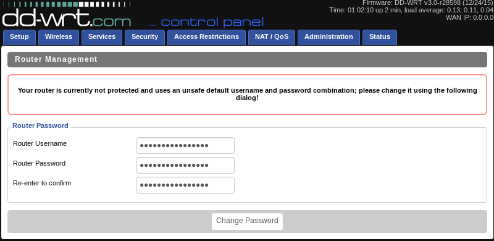Click the Router Password fieldset legend
The width and height of the screenshot is (494, 241).
40,125
